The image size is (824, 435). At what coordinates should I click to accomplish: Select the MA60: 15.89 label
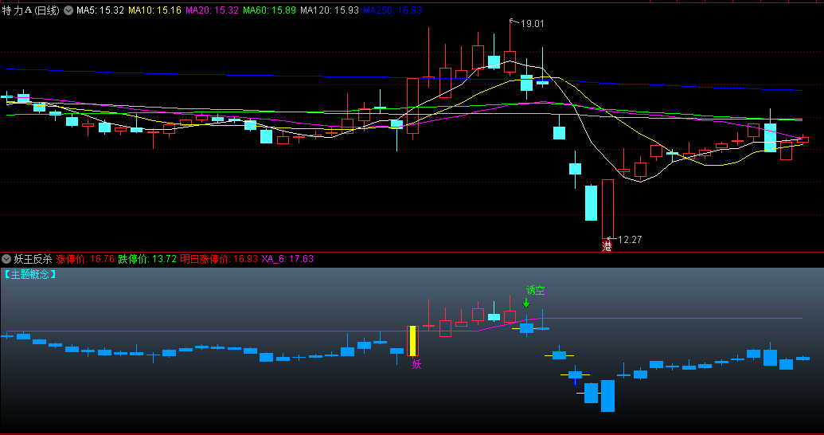coord(269,10)
